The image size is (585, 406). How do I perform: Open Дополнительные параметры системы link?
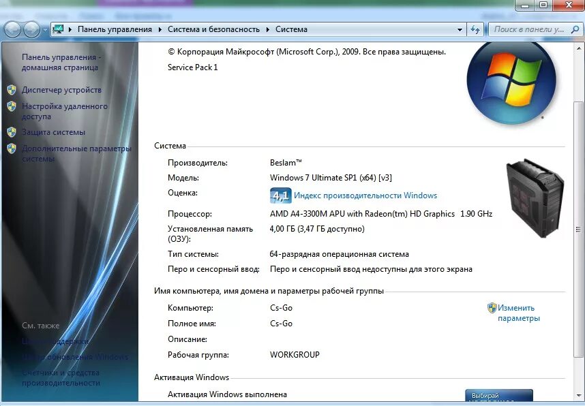pos(76,153)
